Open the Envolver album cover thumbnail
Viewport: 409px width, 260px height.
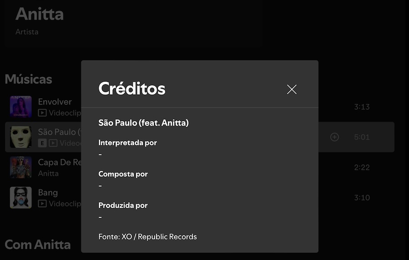click(21, 107)
